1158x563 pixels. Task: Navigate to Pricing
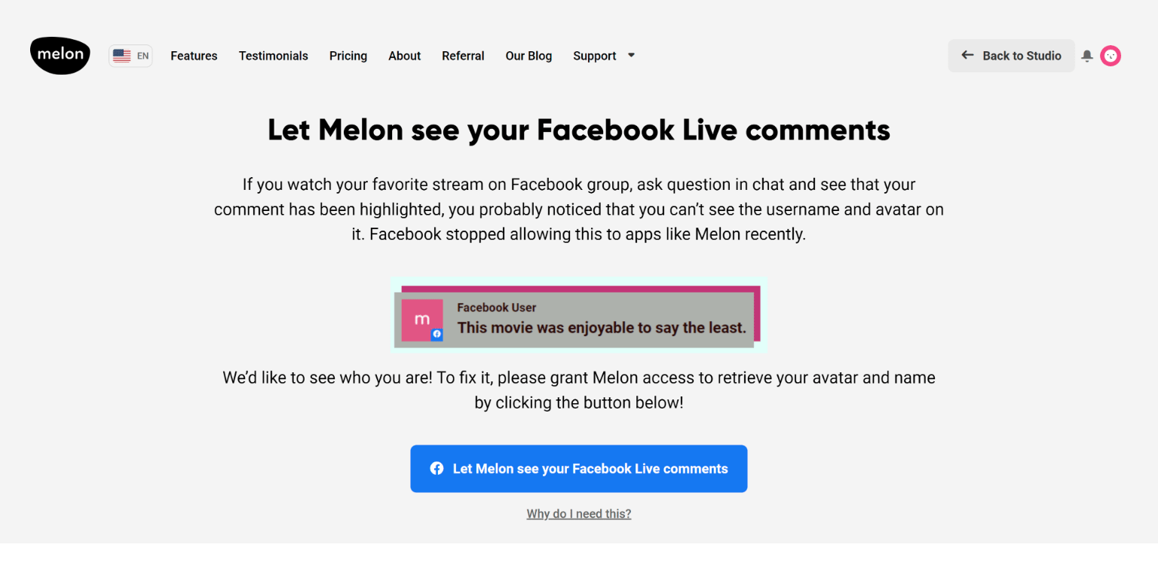[x=348, y=56]
